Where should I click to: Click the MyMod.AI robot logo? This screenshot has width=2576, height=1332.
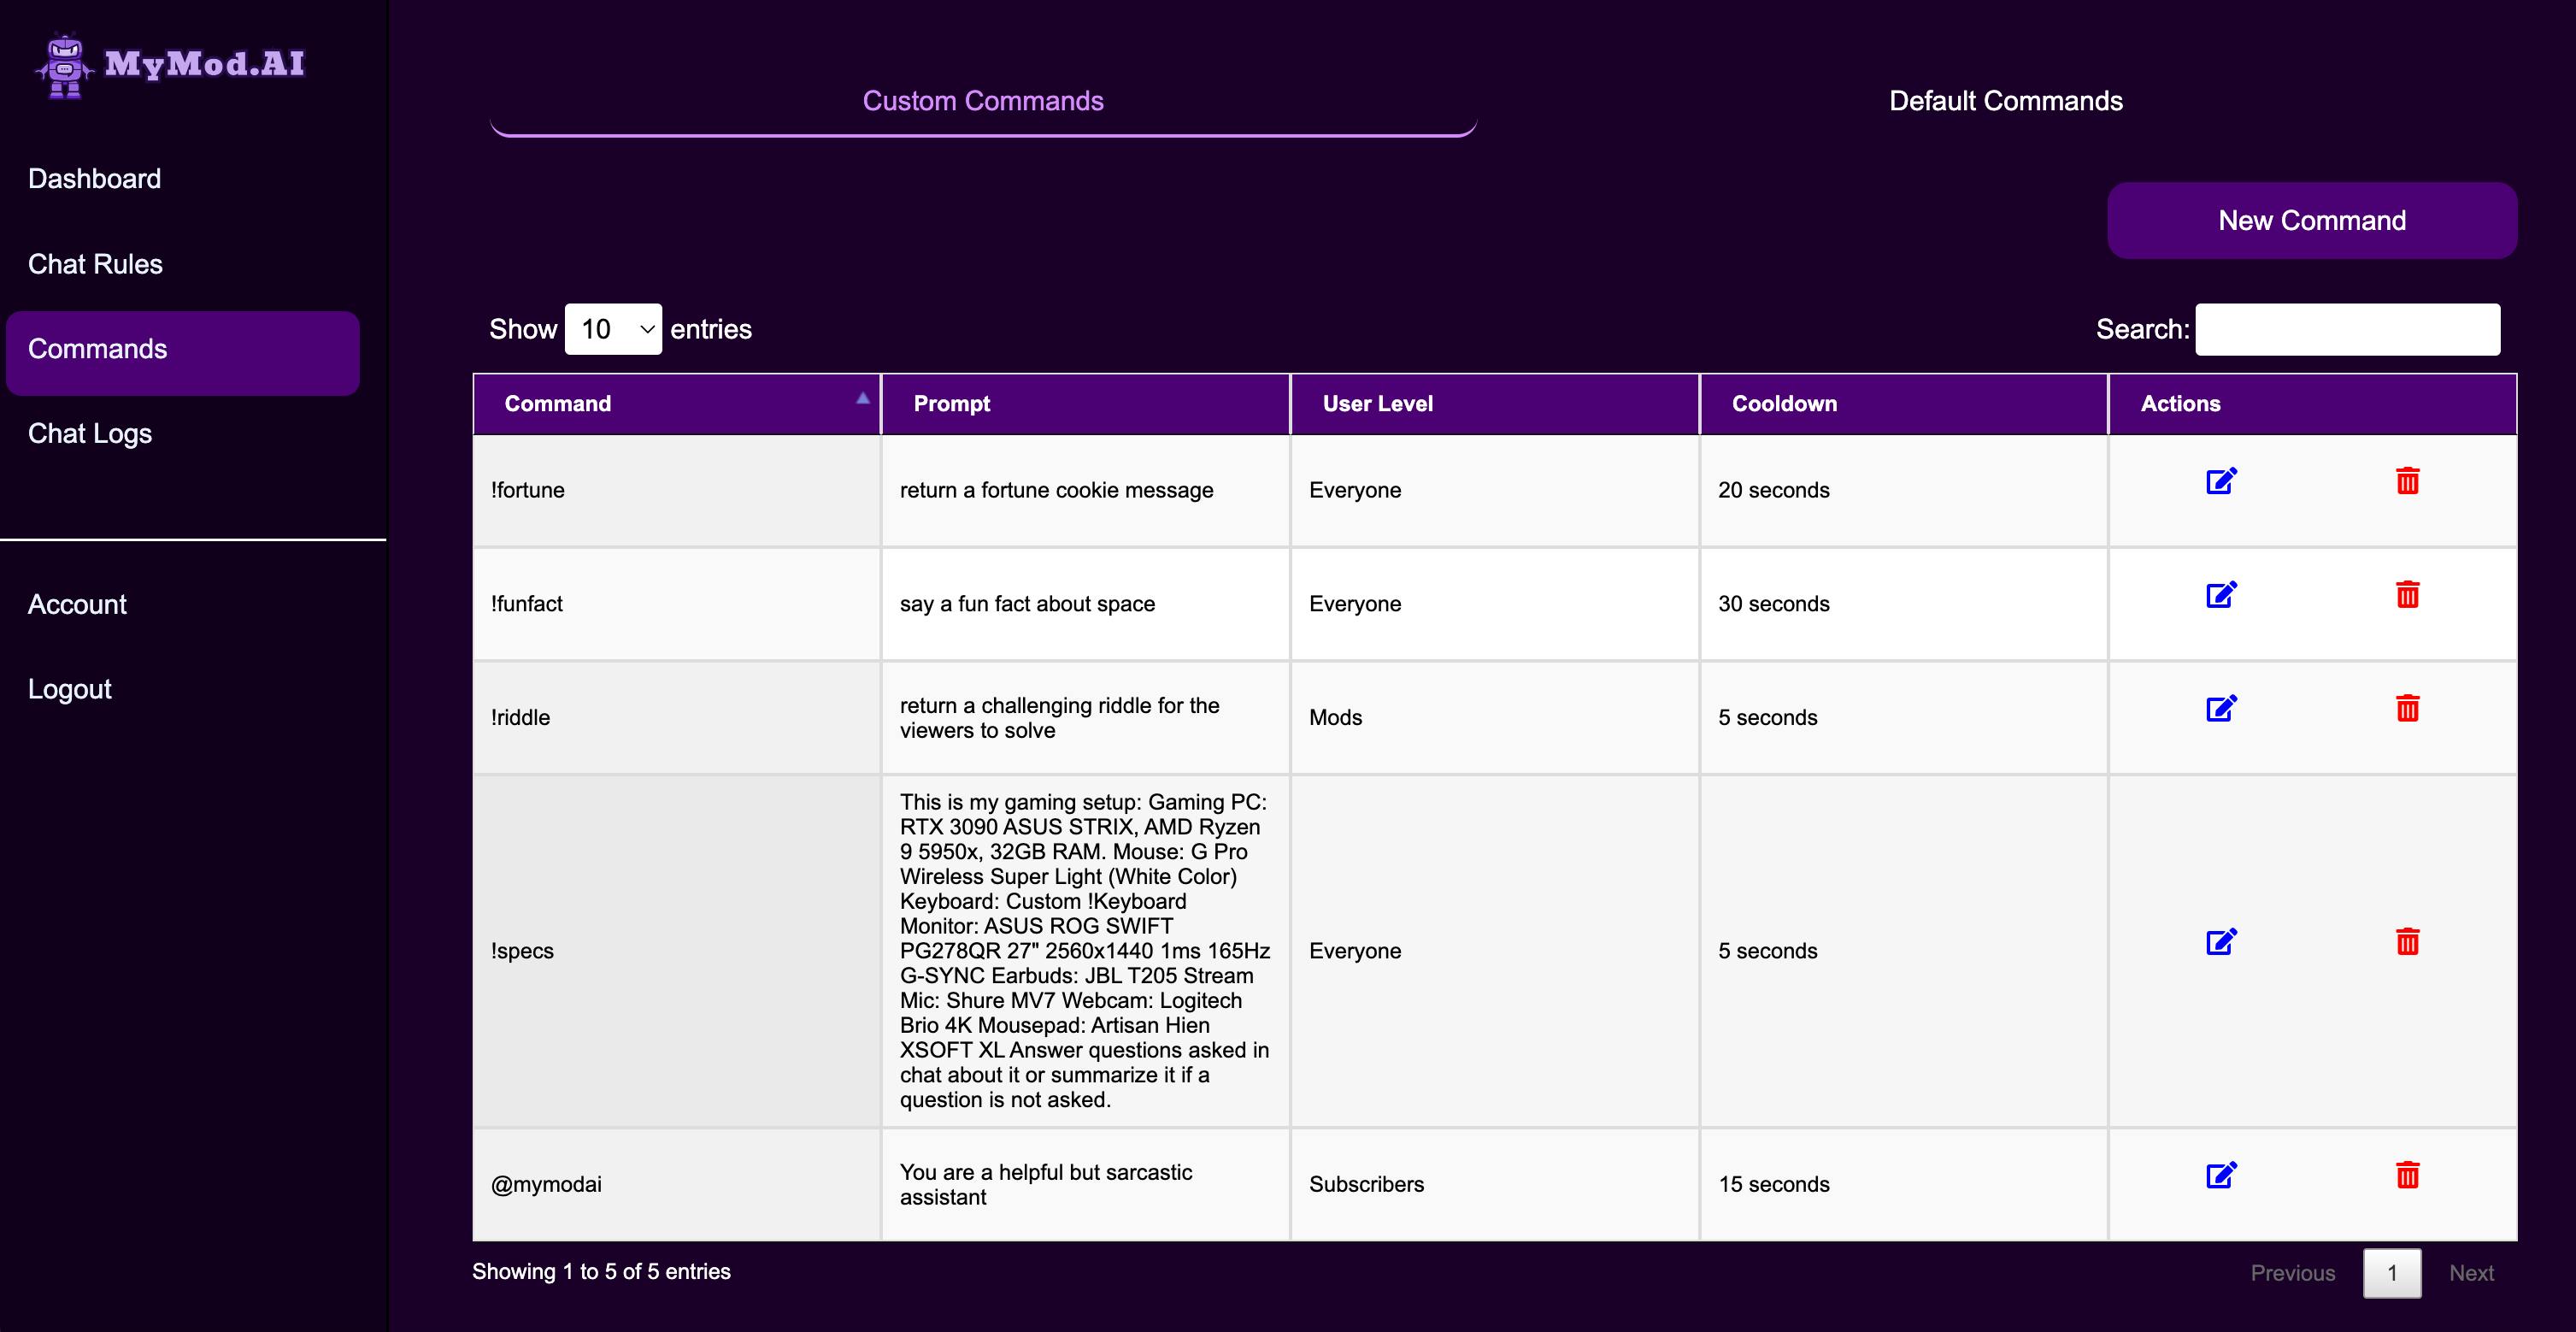coord(65,66)
